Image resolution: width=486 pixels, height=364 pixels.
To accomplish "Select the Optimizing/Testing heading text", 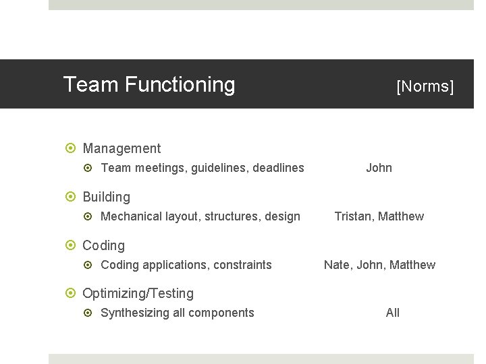I will [138, 293].
